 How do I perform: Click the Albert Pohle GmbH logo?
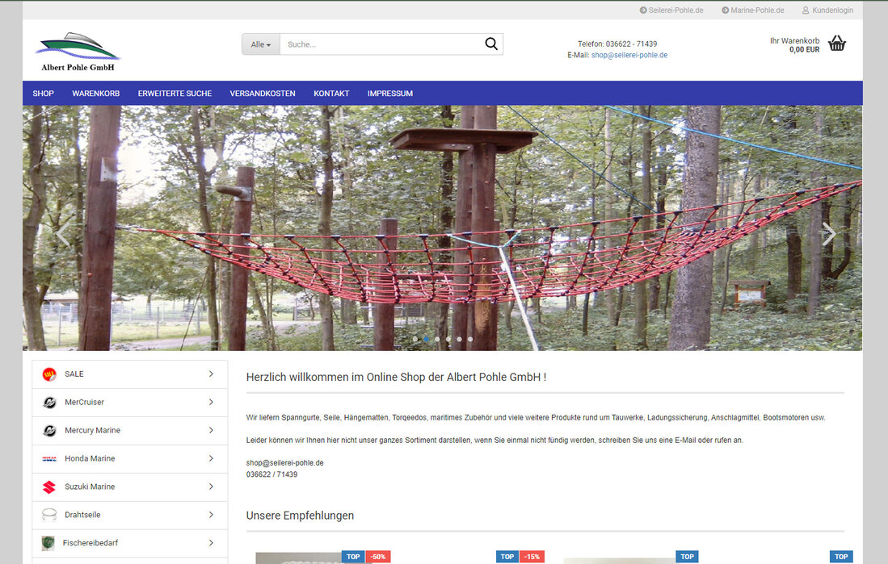pos(78,52)
